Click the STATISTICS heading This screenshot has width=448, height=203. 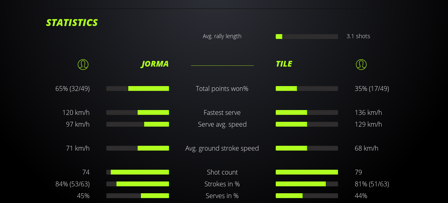tap(72, 23)
